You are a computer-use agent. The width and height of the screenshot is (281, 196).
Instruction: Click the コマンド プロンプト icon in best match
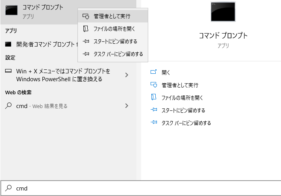point(11,10)
